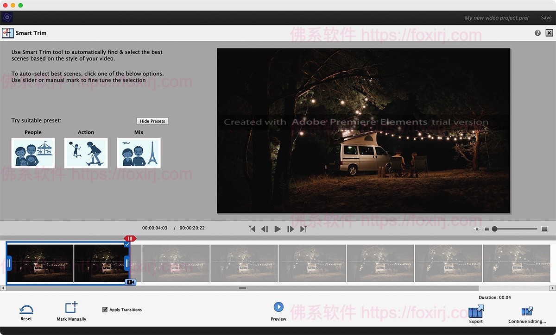Viewport: 556px width, 335px height.
Task: Click the add-footage camera icon on the selection
Action: tap(130, 281)
